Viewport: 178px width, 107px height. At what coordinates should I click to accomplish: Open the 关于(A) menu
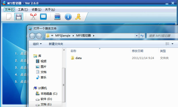[50, 10]
